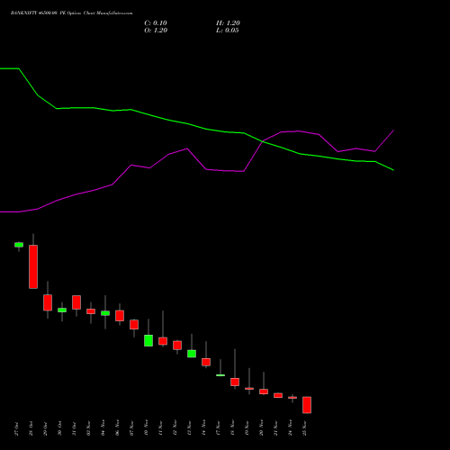Click the "28 Oct" date label
The height and width of the screenshot is (450, 450).
[31, 428]
